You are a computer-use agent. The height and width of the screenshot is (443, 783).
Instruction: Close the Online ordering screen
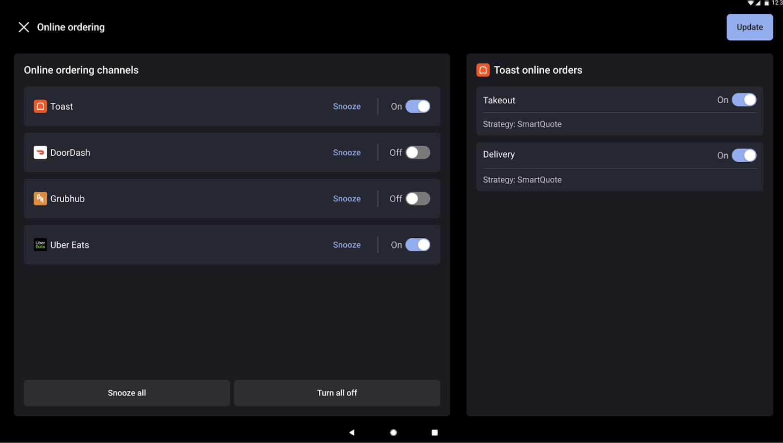[24, 27]
